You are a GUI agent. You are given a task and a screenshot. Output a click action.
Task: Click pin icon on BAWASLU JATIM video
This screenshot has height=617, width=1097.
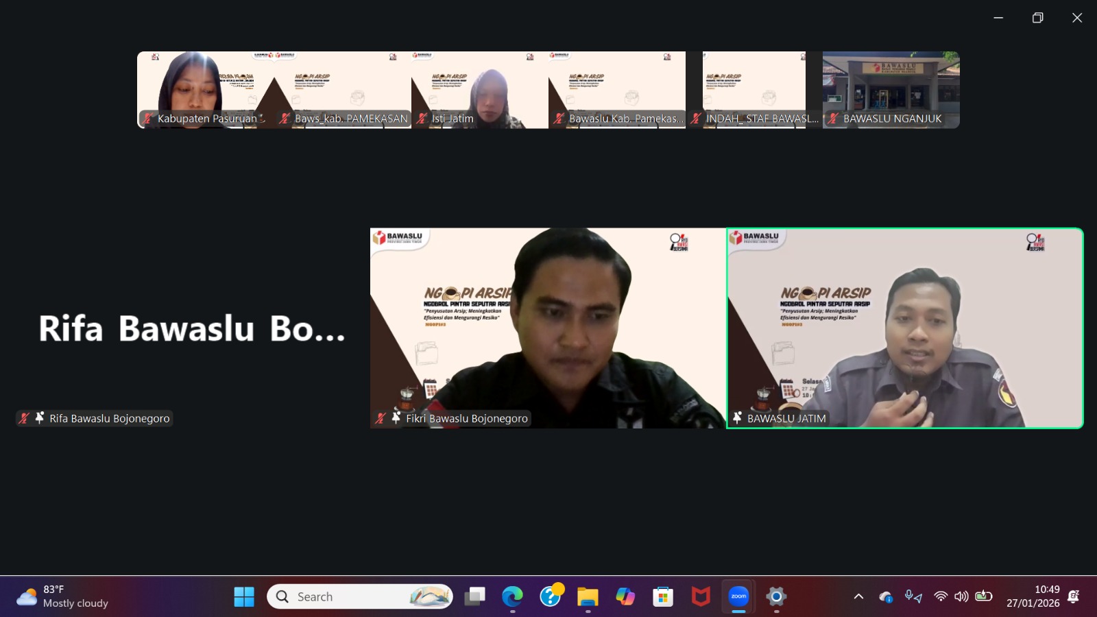coord(737,418)
